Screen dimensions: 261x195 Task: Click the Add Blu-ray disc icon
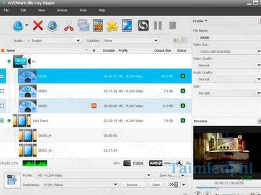(18, 26)
